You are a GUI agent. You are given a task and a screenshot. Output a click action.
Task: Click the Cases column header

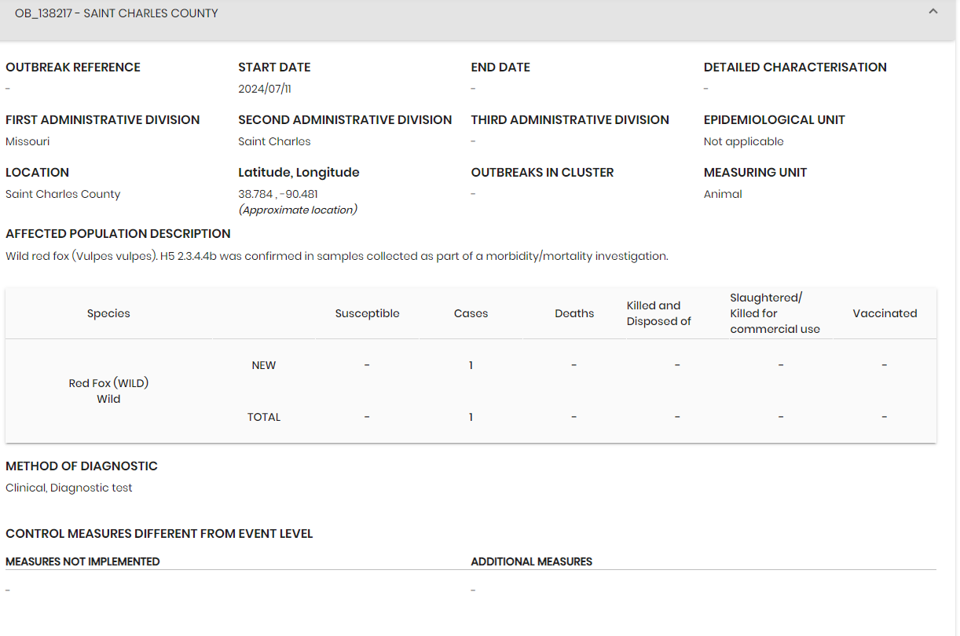pos(471,313)
